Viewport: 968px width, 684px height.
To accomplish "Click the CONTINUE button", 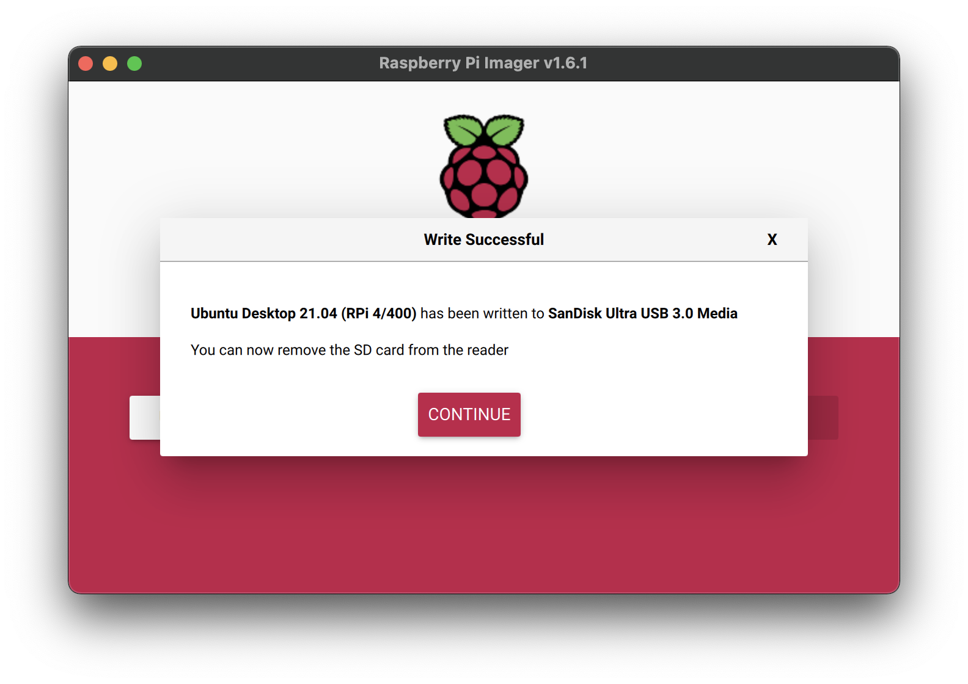I will (469, 414).
